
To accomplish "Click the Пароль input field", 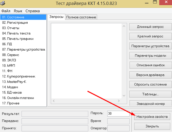I will coord(118,113).
